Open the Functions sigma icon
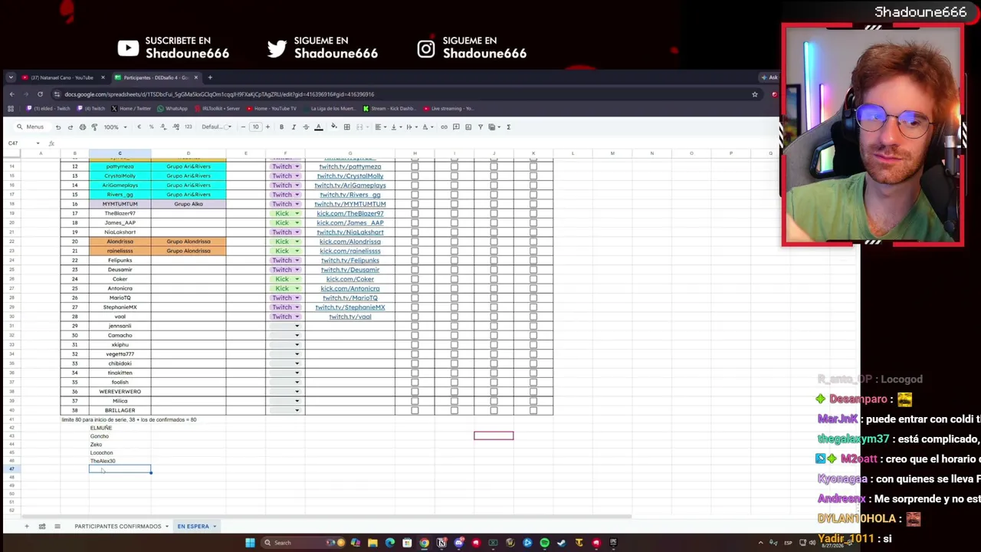The height and width of the screenshot is (552, 981). pyautogui.click(x=508, y=127)
